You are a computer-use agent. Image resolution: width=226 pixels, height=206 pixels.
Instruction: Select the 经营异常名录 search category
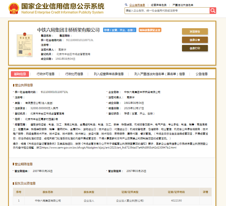(159, 5)
